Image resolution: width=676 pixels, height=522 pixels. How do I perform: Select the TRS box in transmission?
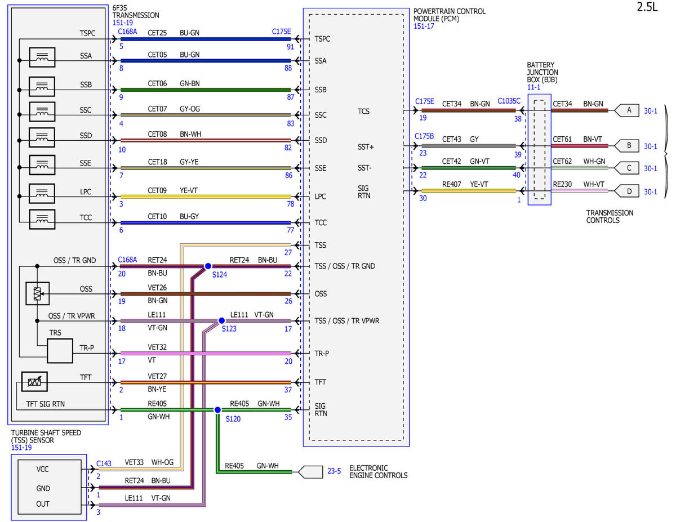(x=60, y=350)
